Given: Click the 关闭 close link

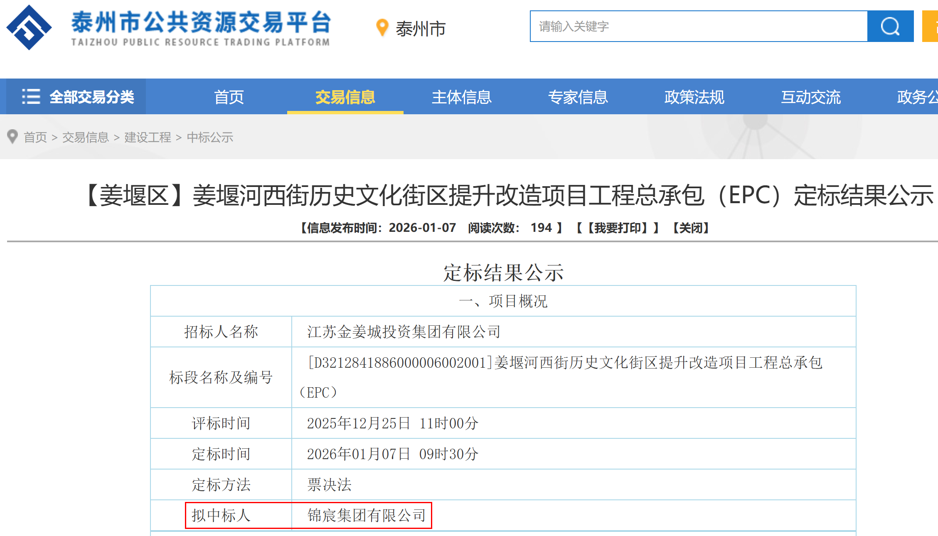Looking at the screenshot, I should click(691, 228).
